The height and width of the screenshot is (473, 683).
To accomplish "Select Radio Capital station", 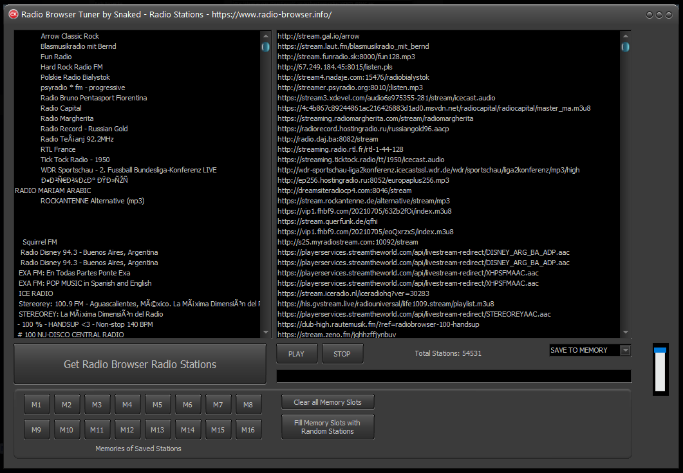I will click(61, 108).
